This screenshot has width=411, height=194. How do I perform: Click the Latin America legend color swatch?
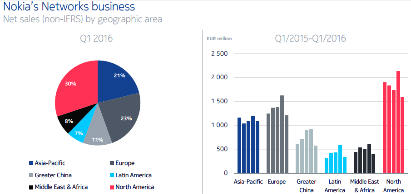click(112, 175)
